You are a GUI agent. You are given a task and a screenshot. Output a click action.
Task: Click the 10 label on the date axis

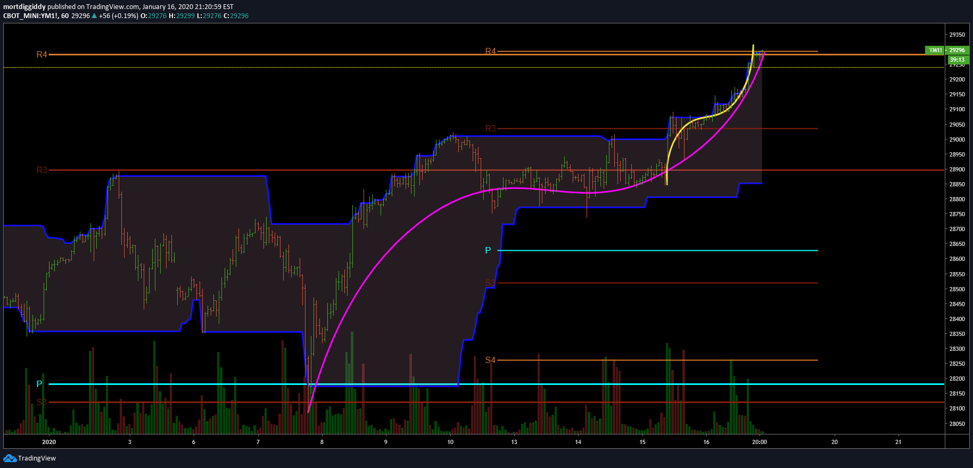450,442
